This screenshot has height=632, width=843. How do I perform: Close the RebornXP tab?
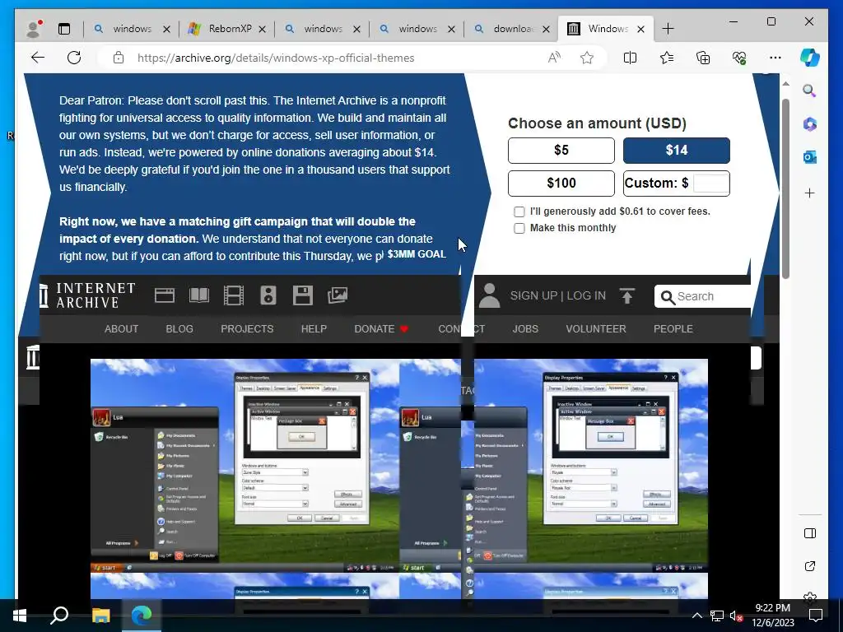(x=263, y=30)
